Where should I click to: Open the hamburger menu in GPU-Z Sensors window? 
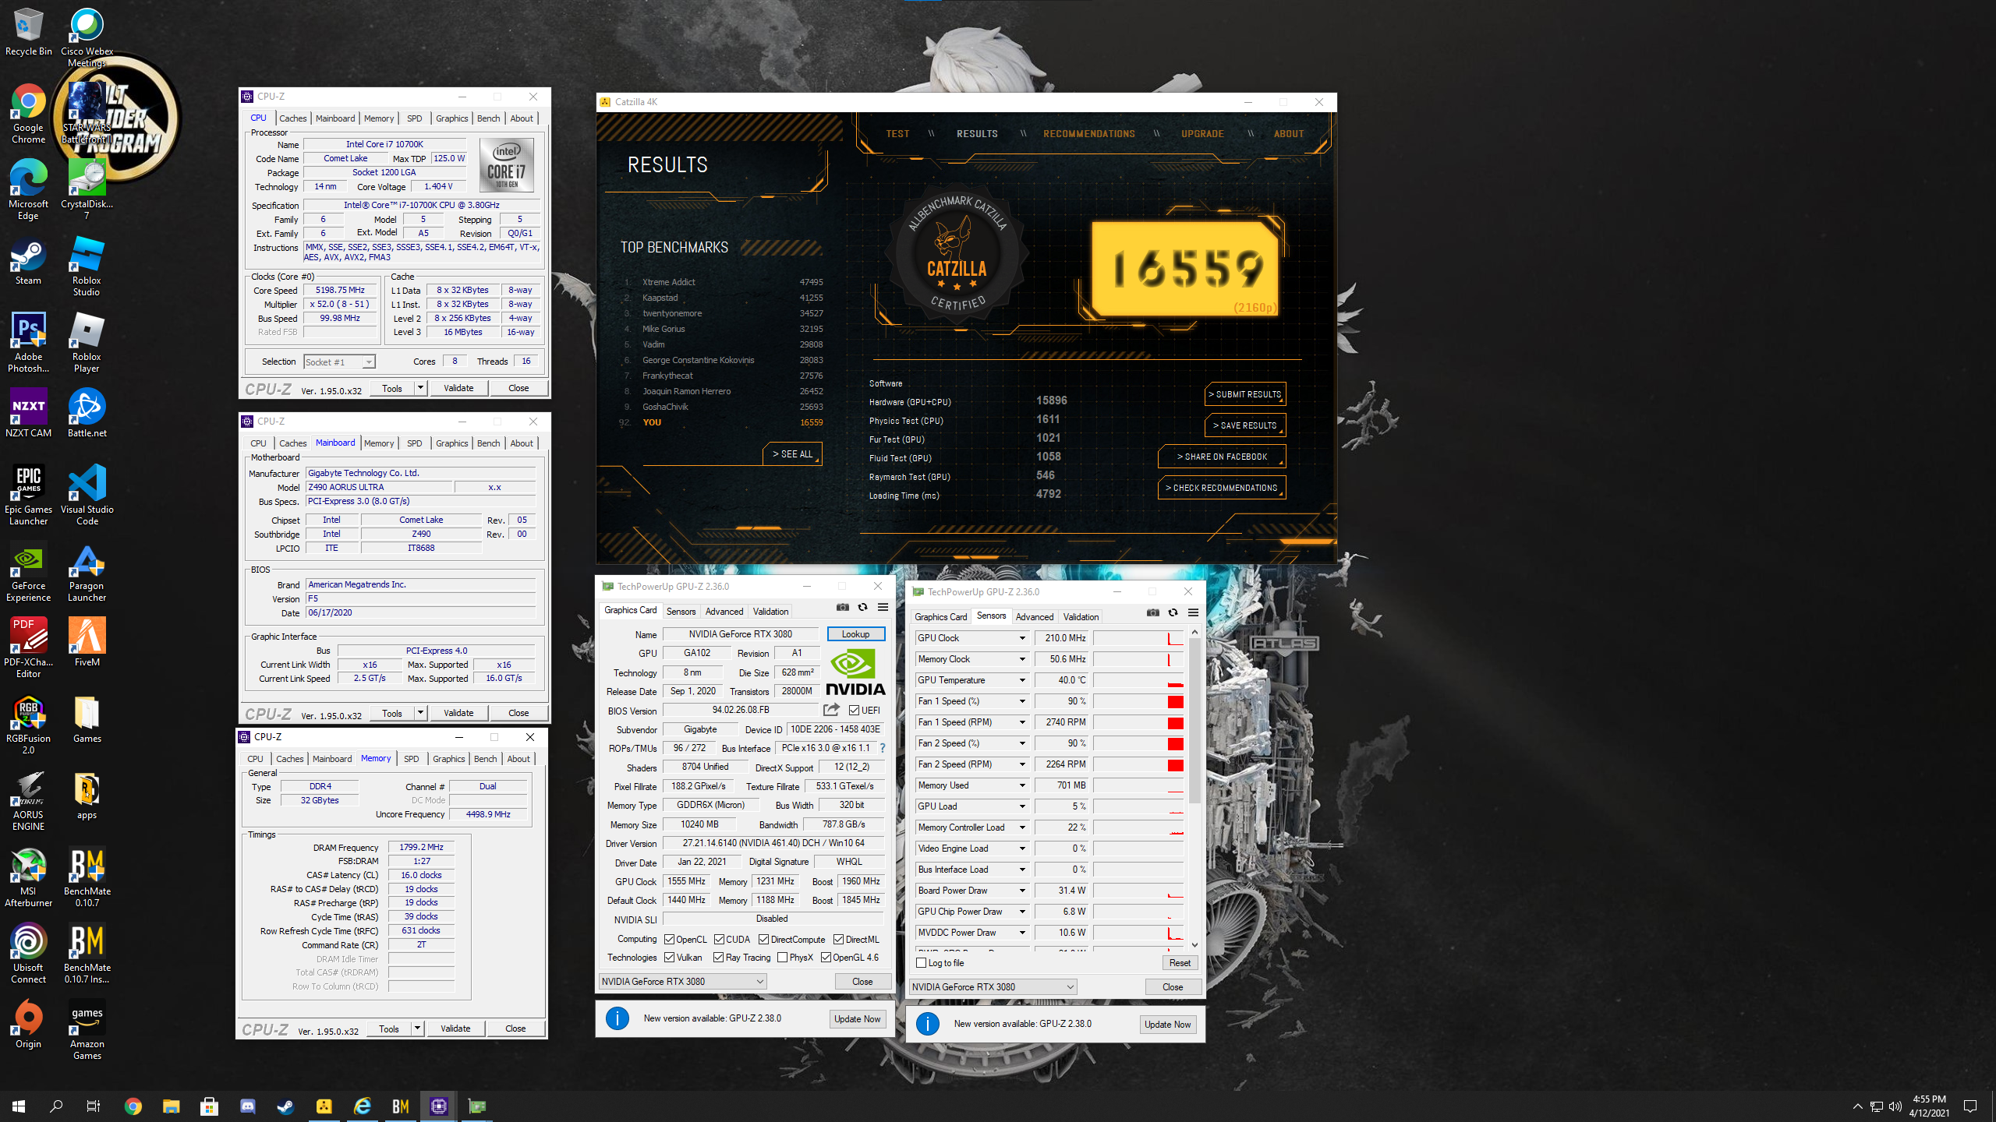pos(1193,612)
